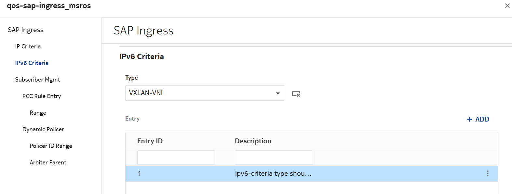Open PCC Rule Entry section
The width and height of the screenshot is (512, 194).
42,96
